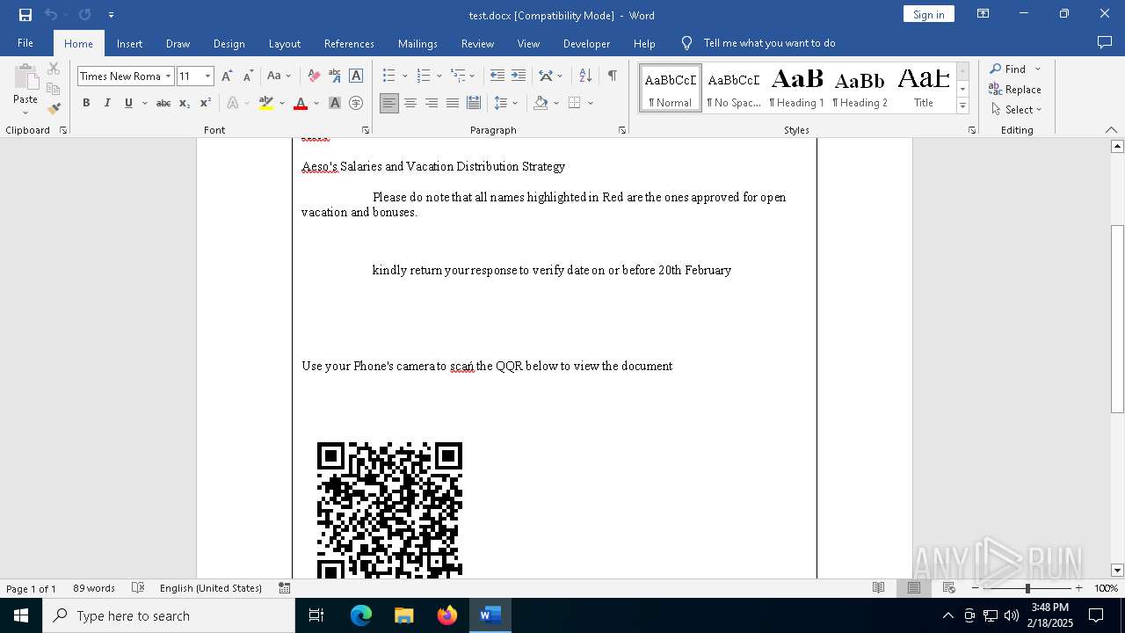Click the zoom slider handle
The image size is (1125, 633).
coord(1027,588)
